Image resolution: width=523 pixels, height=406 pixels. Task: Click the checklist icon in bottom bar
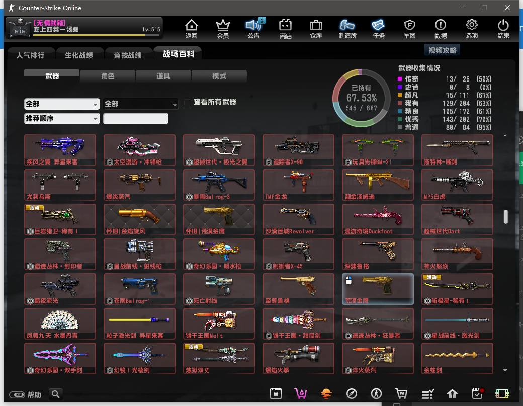(x=427, y=394)
